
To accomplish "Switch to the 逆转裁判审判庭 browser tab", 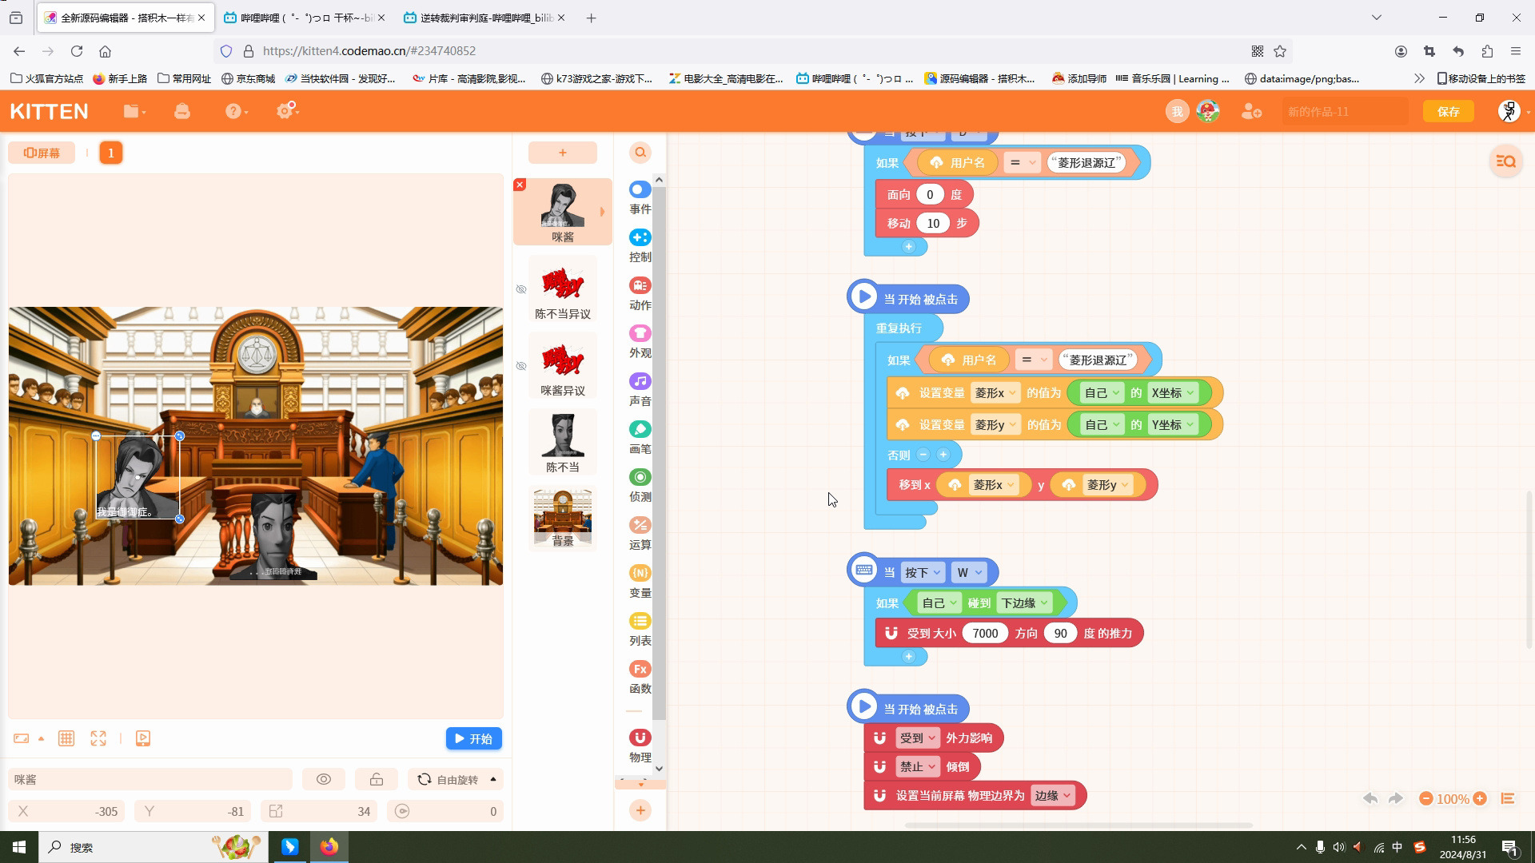I will [484, 18].
